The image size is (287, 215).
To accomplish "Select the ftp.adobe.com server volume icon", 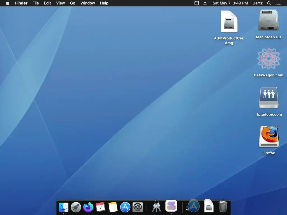I will coord(269,98).
